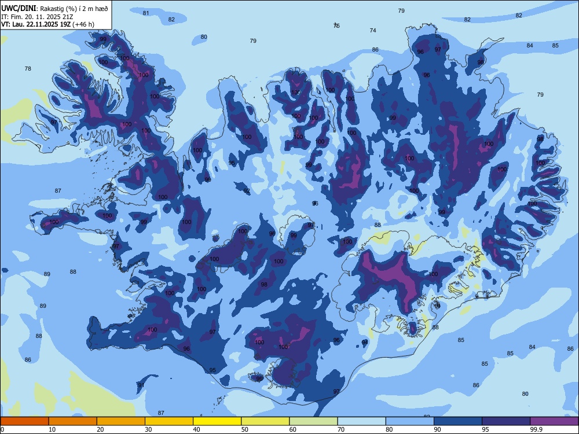Click the amber 30–40 legend swatch
The image size is (579, 434).
[169, 421]
